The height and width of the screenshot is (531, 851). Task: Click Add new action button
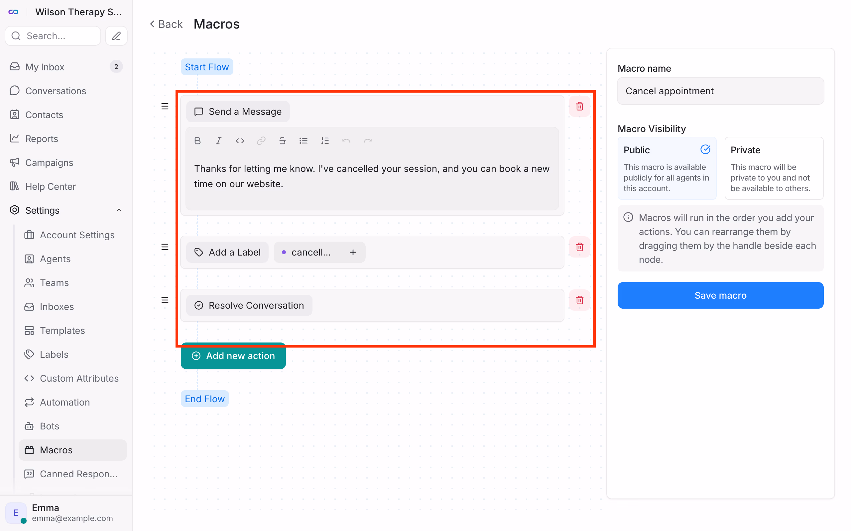point(233,356)
